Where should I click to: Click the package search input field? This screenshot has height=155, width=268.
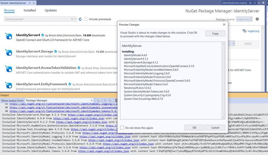tap(38, 19)
